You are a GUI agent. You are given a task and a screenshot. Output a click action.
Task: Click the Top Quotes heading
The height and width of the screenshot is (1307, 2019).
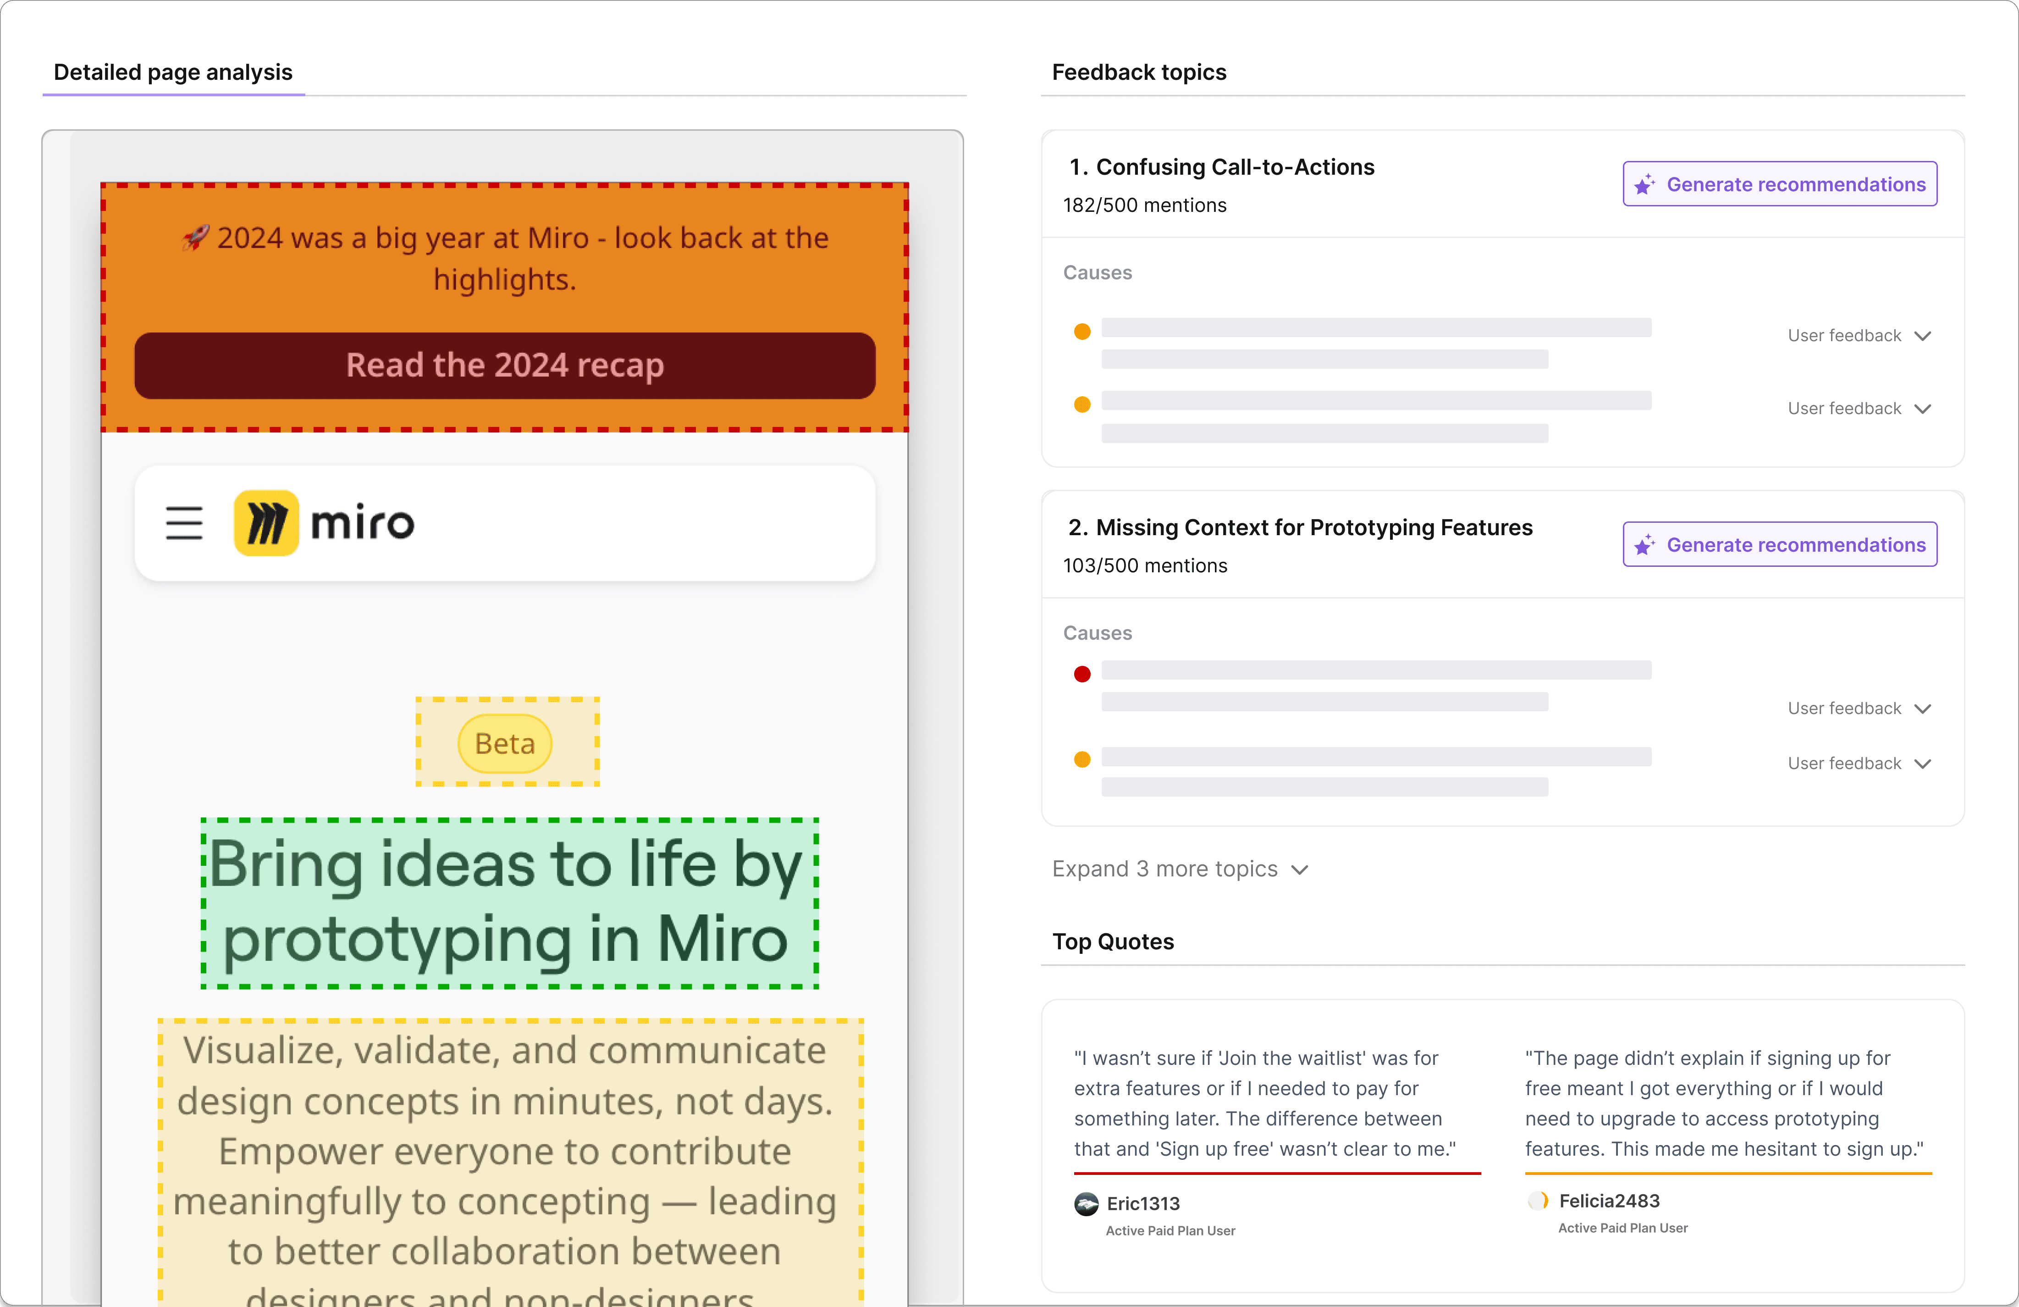(x=1113, y=941)
